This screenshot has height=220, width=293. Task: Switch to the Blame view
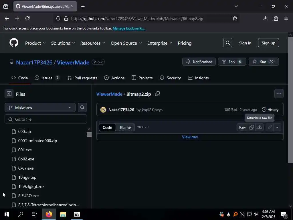click(125, 127)
